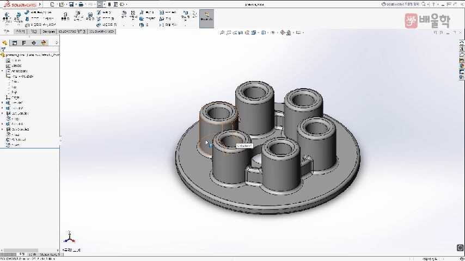Expand the Cut-Extrude1 feature node
The image size is (465, 261).
pos(2,114)
